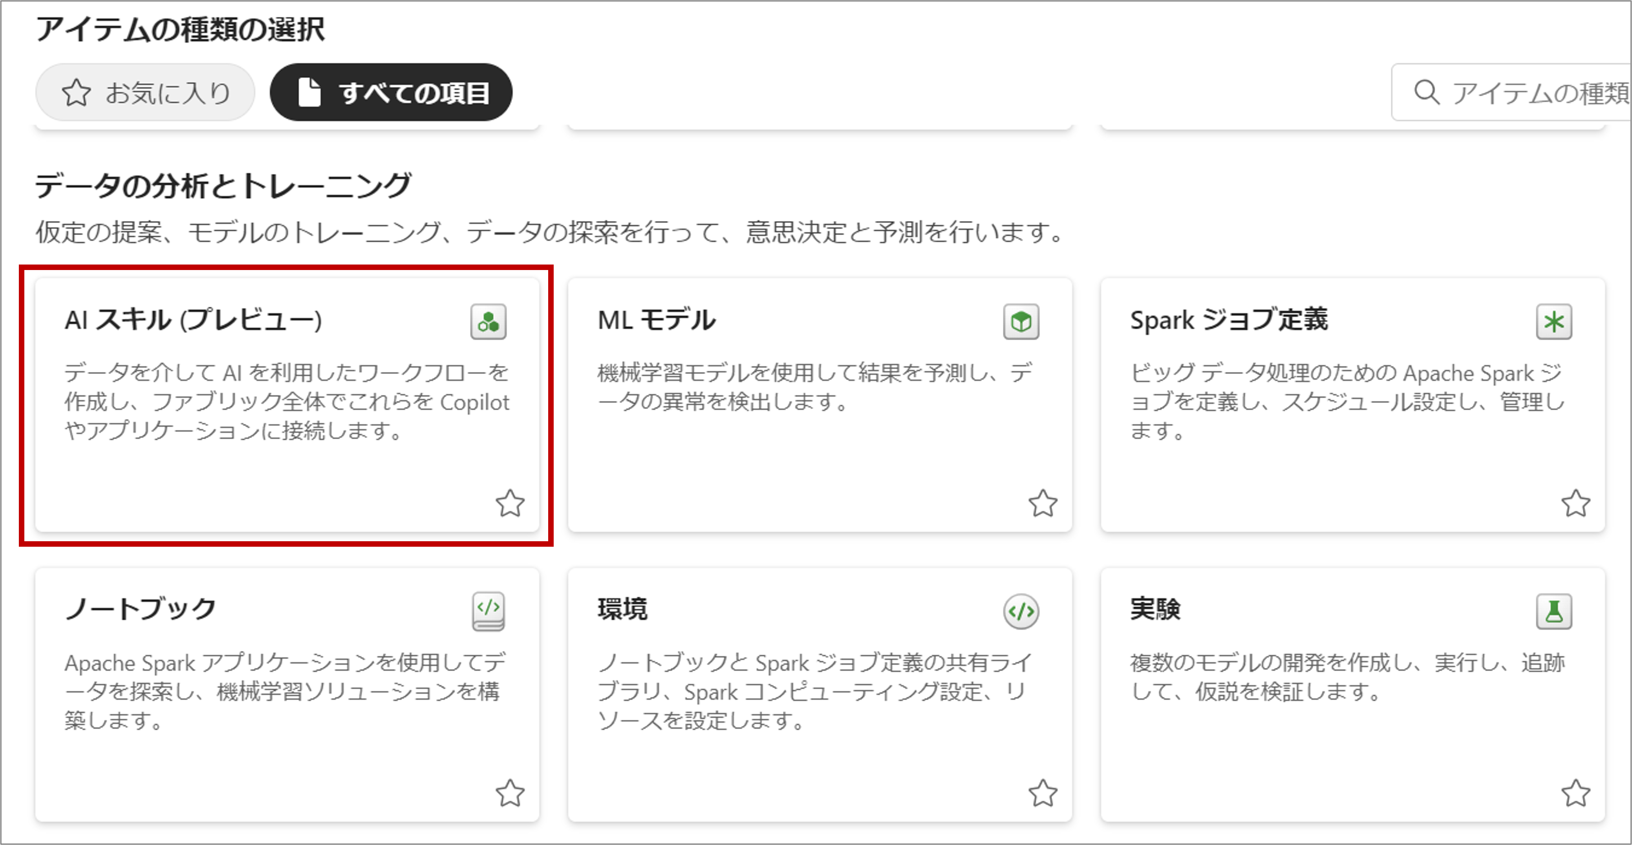Mark ノートブック as favorite with star
Image resolution: width=1632 pixels, height=845 pixels.
(x=509, y=793)
